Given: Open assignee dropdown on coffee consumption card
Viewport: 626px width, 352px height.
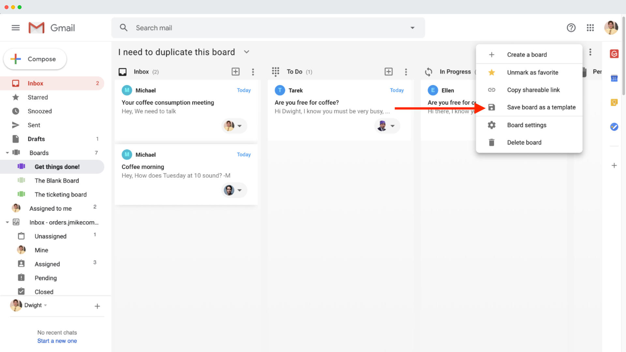Looking at the screenshot, I should [240, 126].
